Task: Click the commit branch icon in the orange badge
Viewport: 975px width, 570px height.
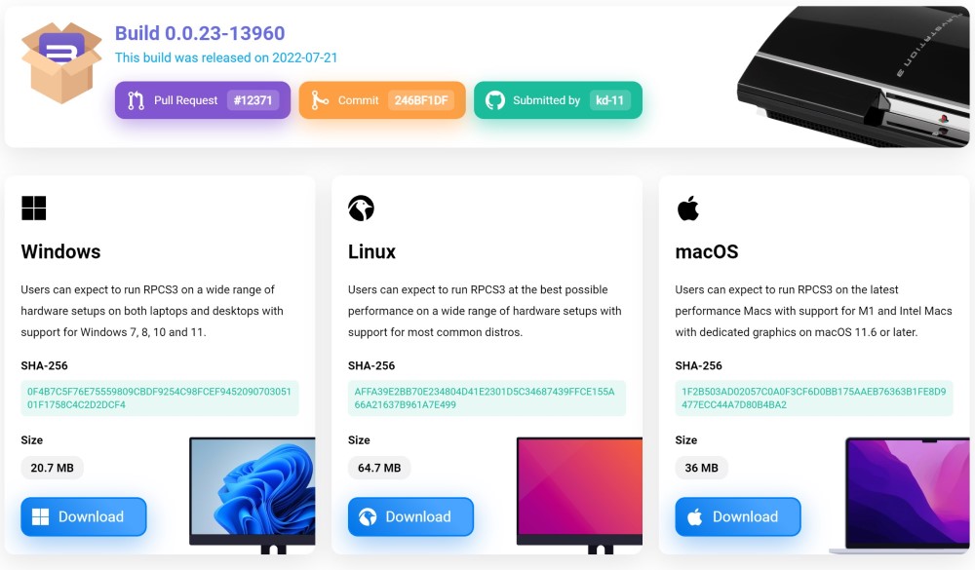Action: 318,100
